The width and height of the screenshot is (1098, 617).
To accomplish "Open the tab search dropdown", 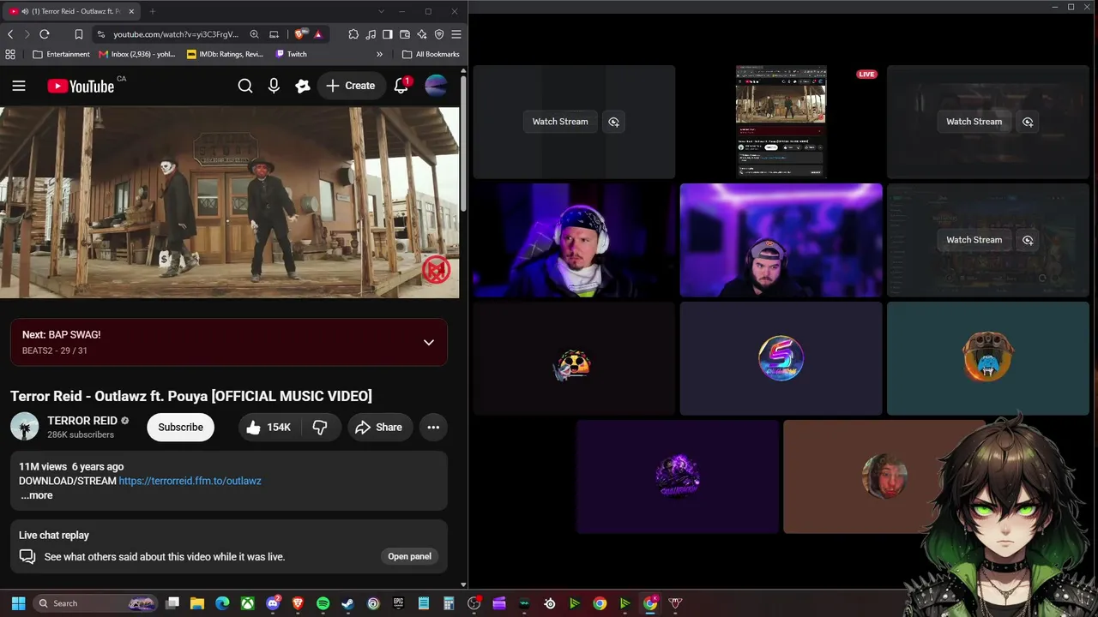I will coord(381,11).
